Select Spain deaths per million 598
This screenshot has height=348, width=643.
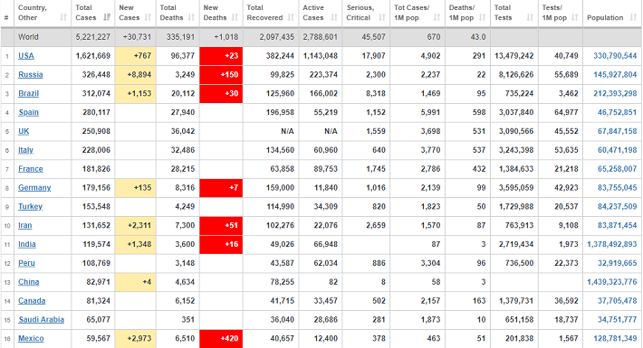[478, 112]
